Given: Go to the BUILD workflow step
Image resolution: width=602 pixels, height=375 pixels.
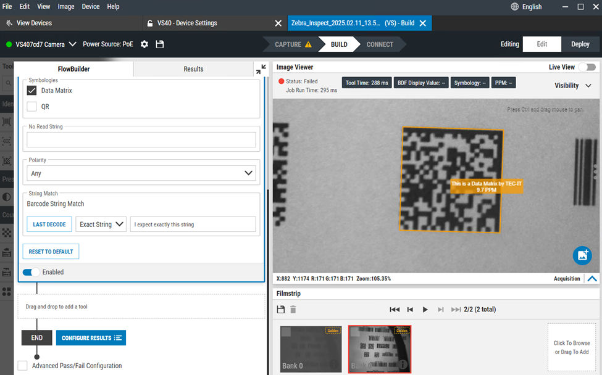Looking at the screenshot, I should coord(339,44).
